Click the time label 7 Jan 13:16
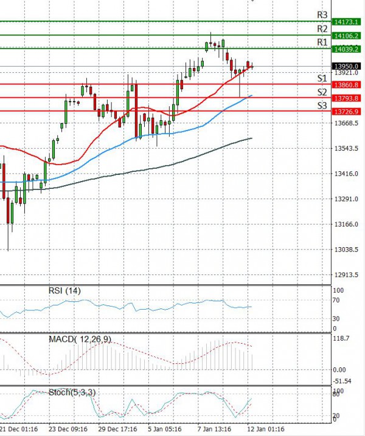 [x=214, y=429]
